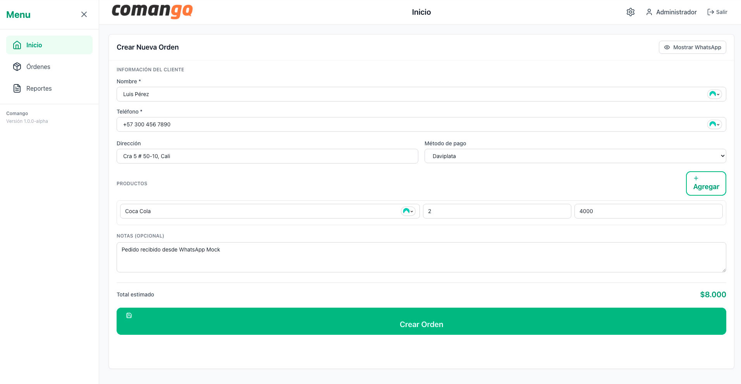The width and height of the screenshot is (741, 384).
Task: Click into the Notas text area
Action: pyautogui.click(x=421, y=257)
